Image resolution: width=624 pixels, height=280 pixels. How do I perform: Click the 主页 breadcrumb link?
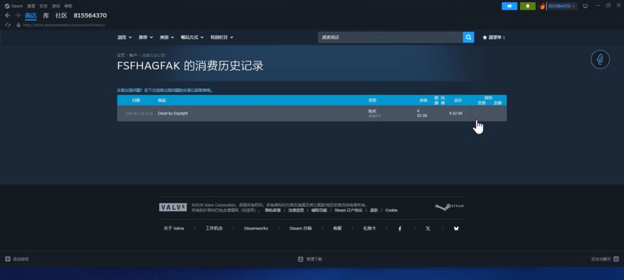coord(121,55)
